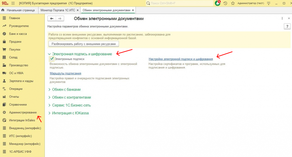Open the service settings icon beside Администратор

tap(269, 3)
